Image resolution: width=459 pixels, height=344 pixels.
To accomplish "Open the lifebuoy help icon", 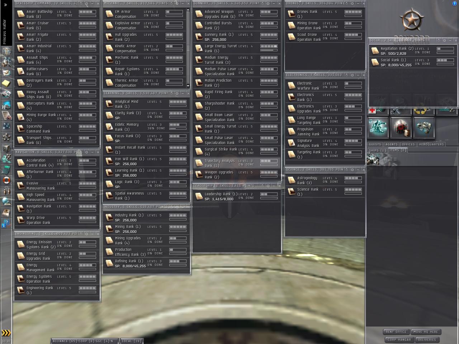I will click(x=6, y=180).
